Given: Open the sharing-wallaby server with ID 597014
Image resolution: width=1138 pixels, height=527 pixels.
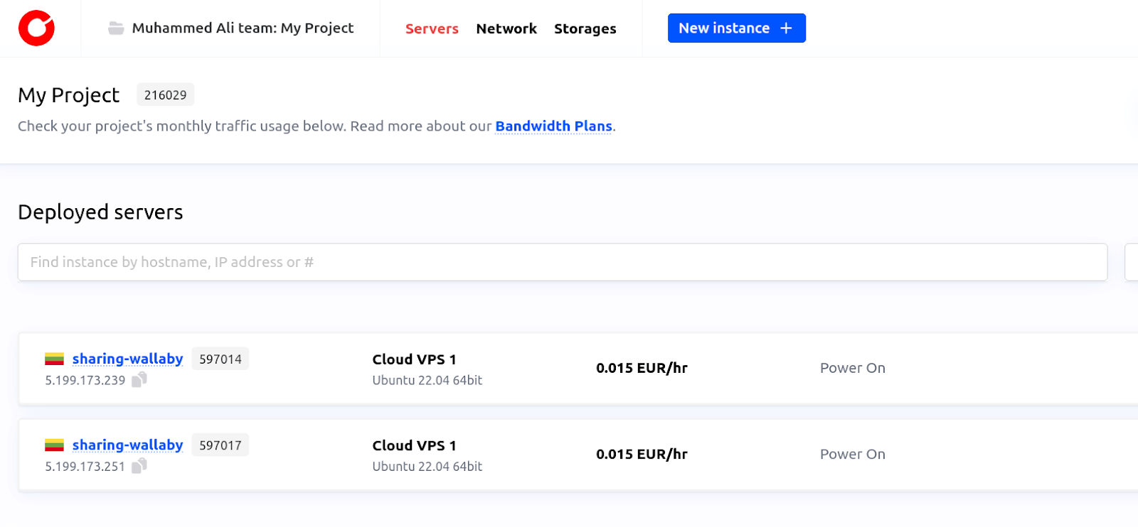Looking at the screenshot, I should click(x=127, y=359).
